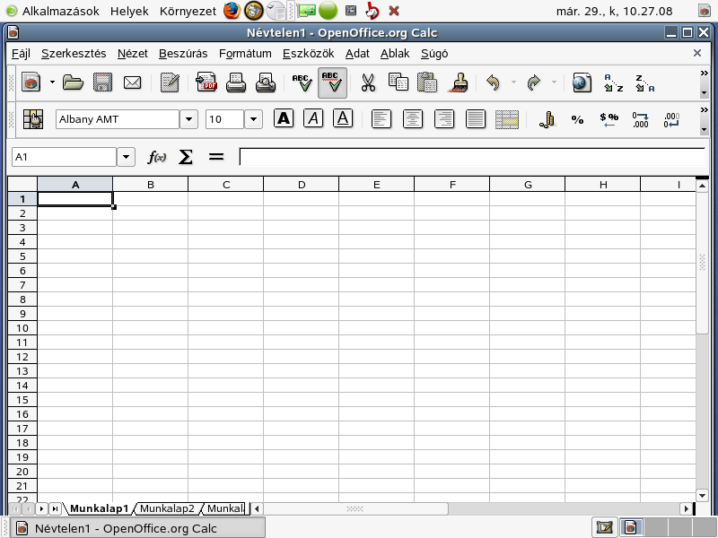Save the document with floppy icon
The image size is (718, 538).
pyautogui.click(x=102, y=82)
